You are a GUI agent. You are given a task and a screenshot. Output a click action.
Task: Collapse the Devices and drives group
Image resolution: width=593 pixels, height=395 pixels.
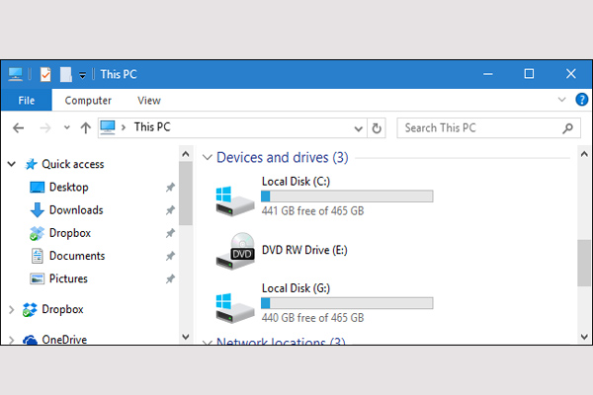[x=207, y=158]
